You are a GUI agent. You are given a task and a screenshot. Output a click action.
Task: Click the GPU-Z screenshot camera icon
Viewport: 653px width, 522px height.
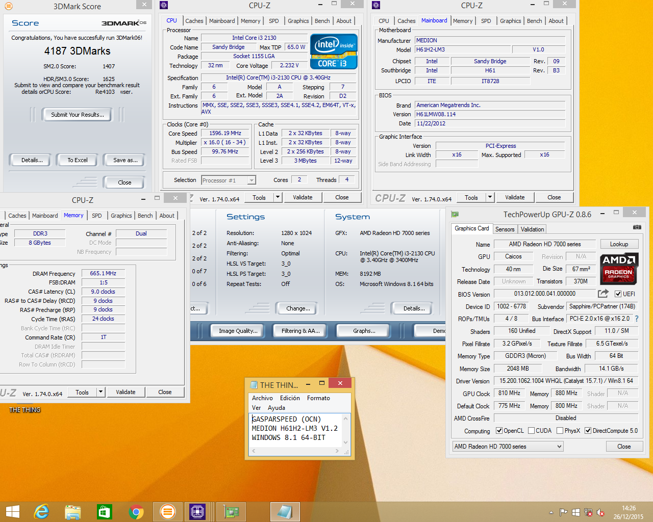coord(637,227)
